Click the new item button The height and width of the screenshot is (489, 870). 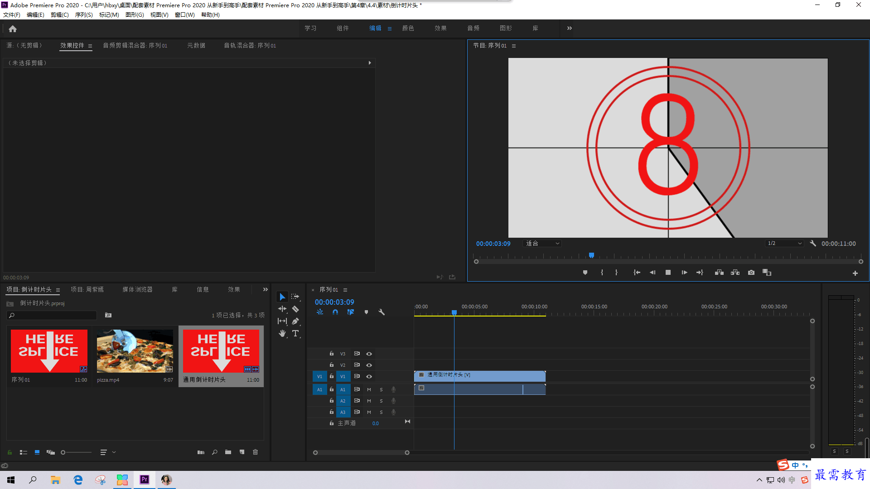(242, 452)
